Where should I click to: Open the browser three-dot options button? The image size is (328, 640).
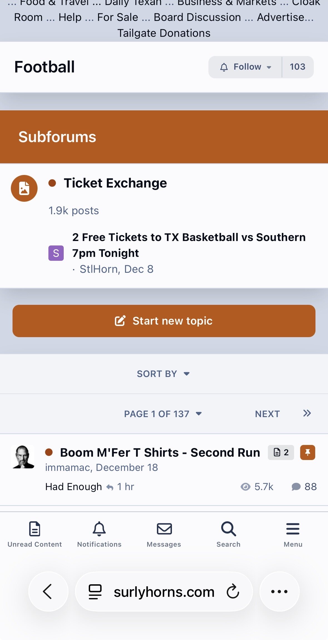[279, 592]
